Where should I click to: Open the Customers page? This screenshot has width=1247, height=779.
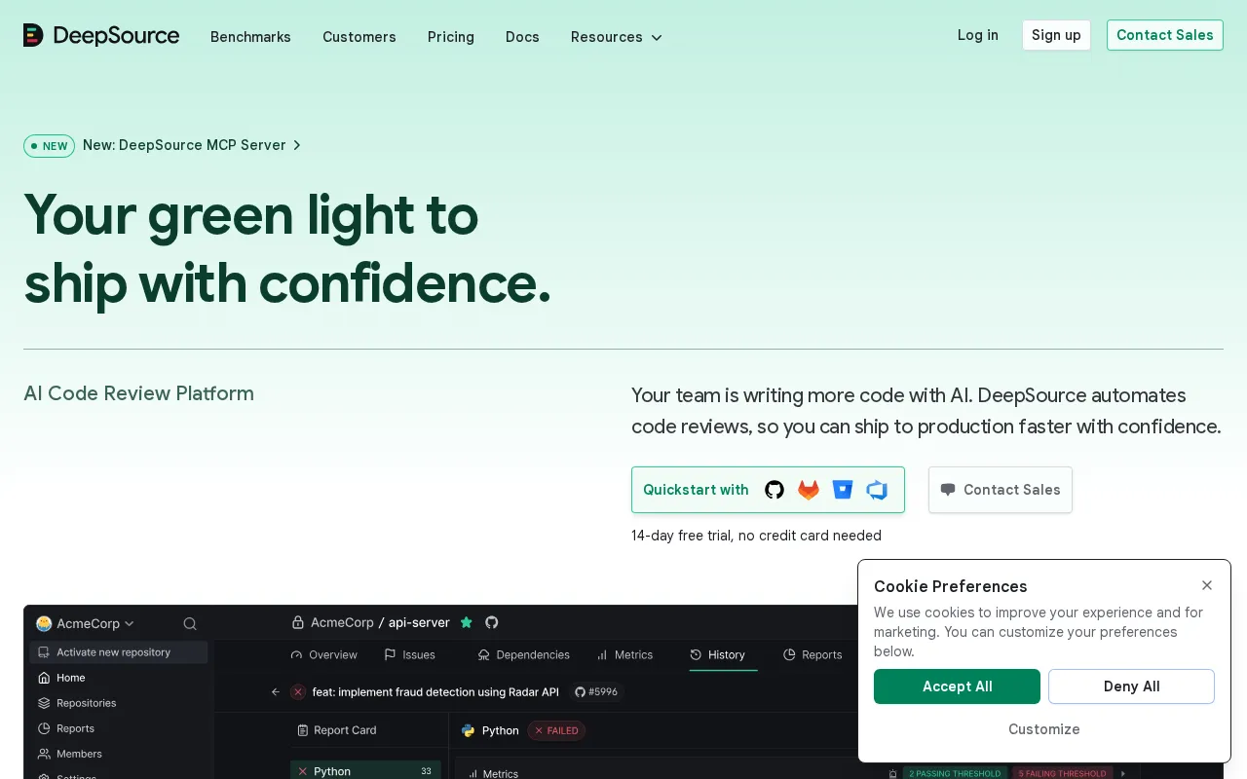coord(359,37)
